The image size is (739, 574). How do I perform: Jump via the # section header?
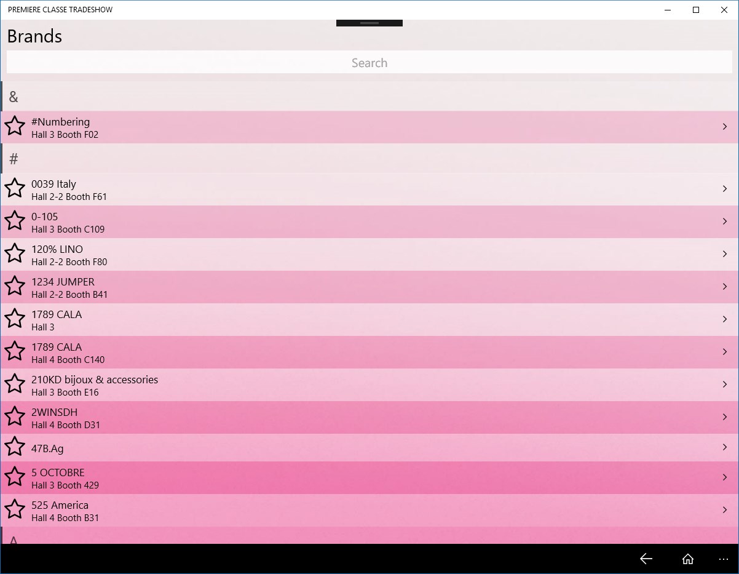[x=369, y=159]
